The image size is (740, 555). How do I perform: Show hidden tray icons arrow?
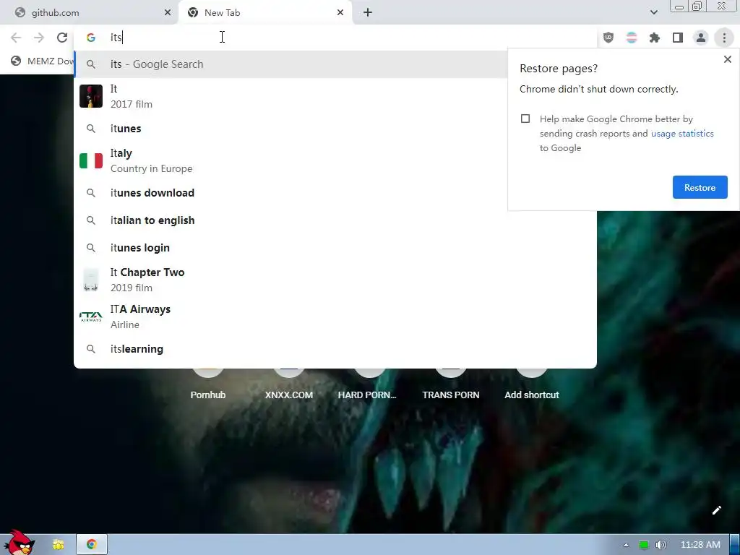pos(626,545)
